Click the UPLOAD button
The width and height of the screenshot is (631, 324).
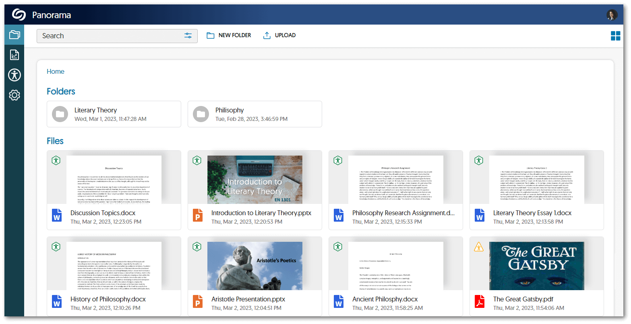pos(279,35)
